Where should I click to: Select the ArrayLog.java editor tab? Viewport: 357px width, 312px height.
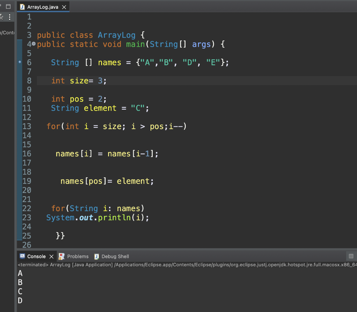[x=42, y=7]
